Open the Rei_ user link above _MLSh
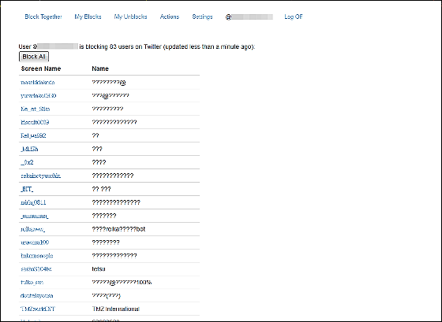Screen dimensions: 442x322 pos(33,136)
